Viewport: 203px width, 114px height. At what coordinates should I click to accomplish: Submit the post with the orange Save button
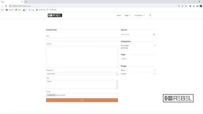tap(82, 100)
